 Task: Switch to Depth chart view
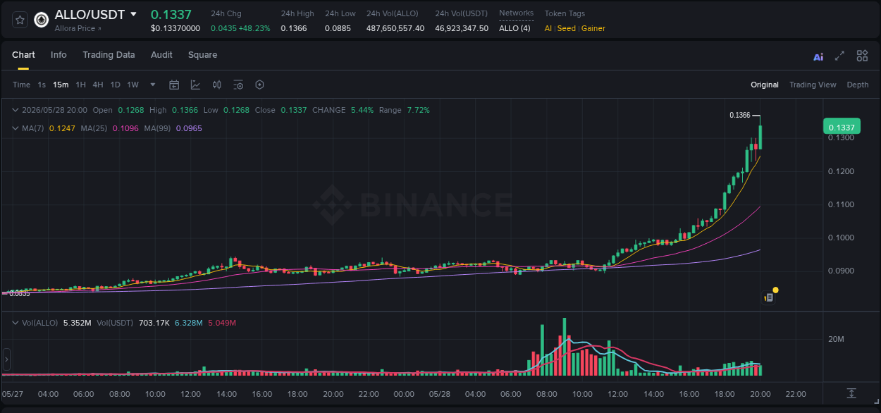point(858,85)
